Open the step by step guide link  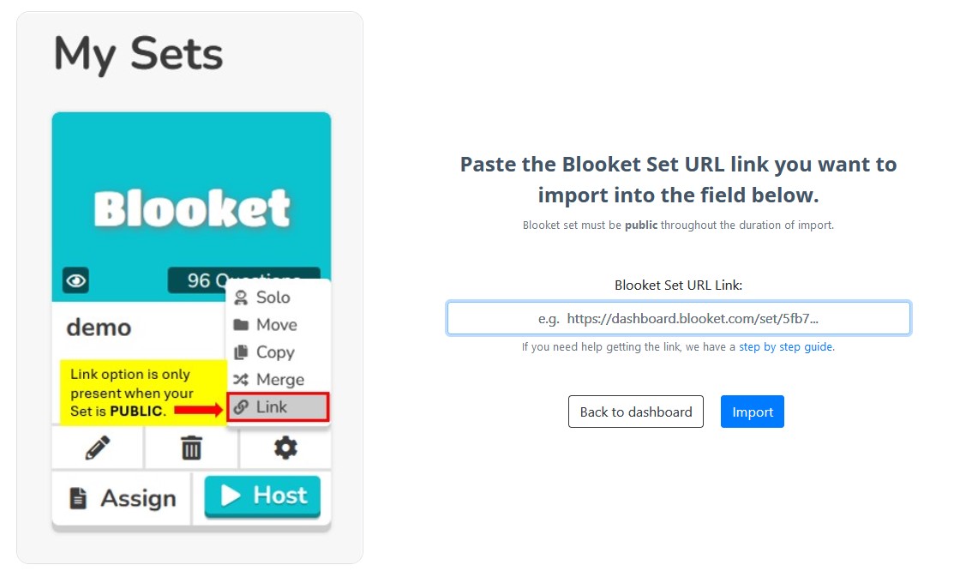tap(785, 347)
